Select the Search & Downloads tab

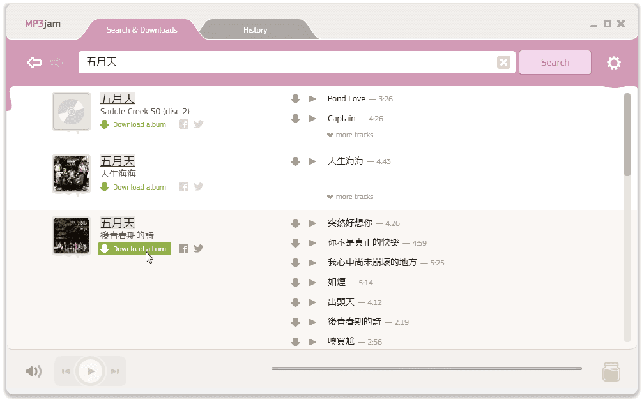pos(142,30)
